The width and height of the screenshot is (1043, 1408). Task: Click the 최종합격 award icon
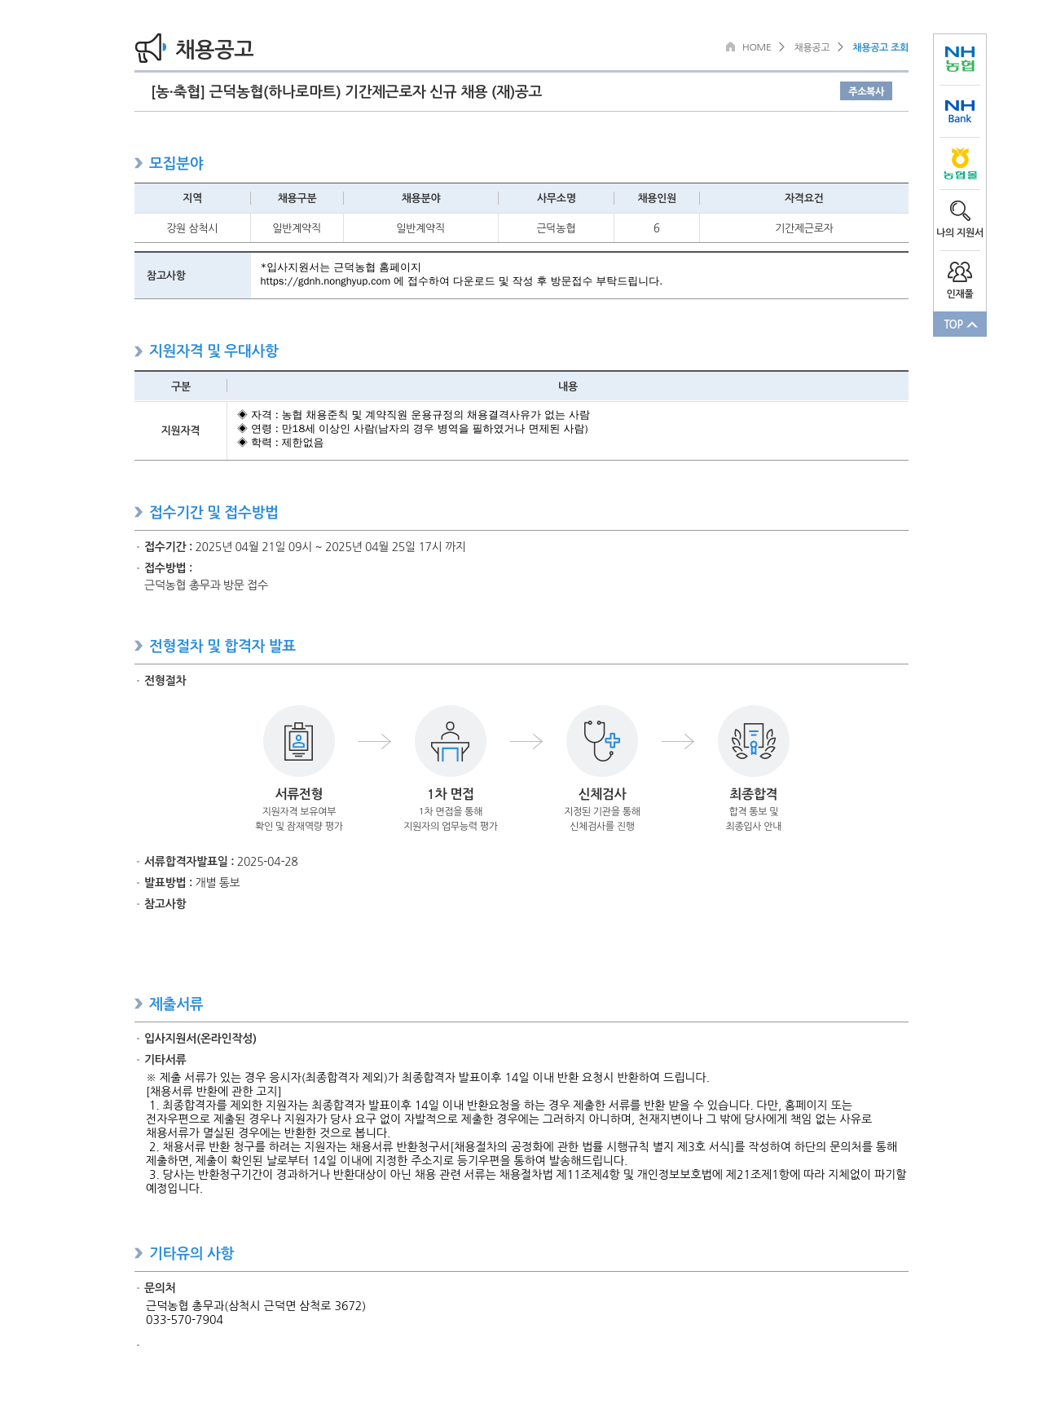pos(754,741)
